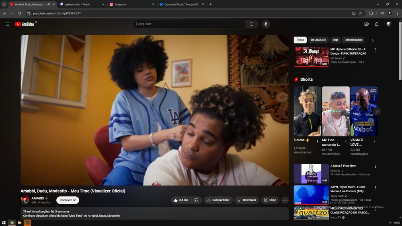Screen dimensions: 402x226
Task: Select the De AMABBI filter chip
Action: pos(318,40)
